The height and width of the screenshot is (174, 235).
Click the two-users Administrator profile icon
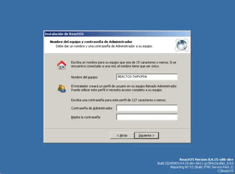(x=62, y=89)
